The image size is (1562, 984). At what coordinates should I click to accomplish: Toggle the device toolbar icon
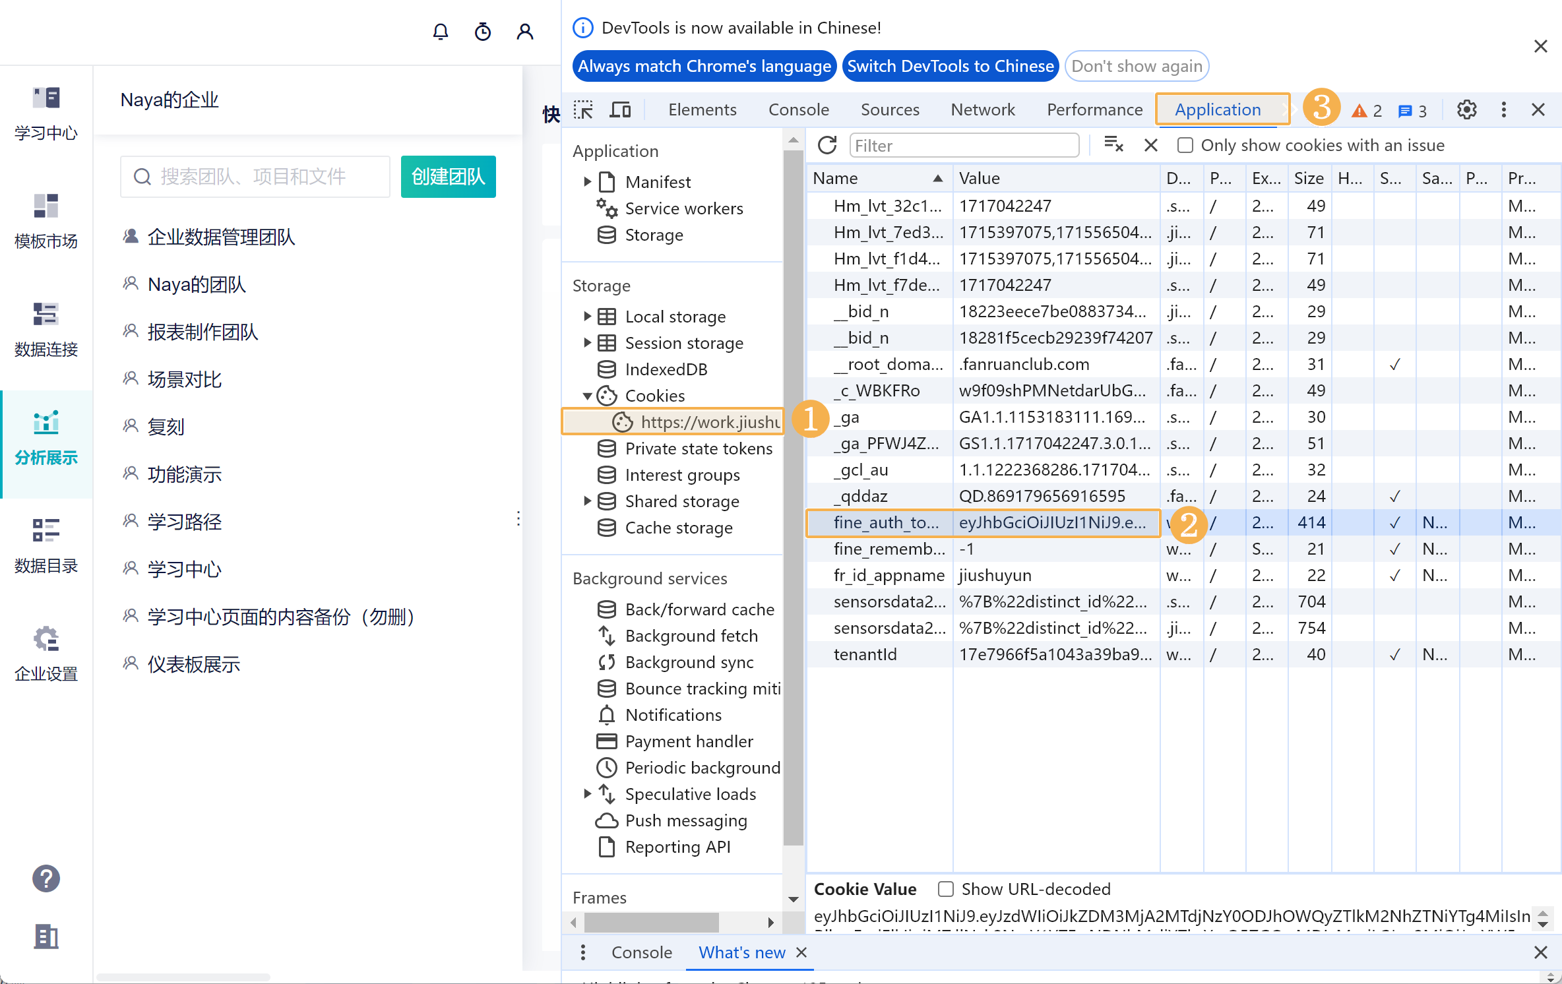click(620, 109)
